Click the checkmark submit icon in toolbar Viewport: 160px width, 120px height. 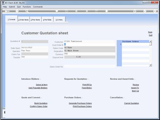(145, 11)
